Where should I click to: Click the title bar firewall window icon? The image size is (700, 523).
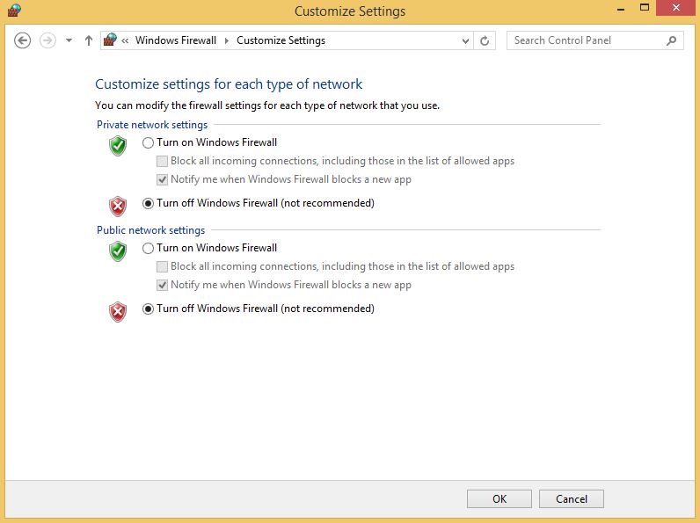tap(12, 11)
